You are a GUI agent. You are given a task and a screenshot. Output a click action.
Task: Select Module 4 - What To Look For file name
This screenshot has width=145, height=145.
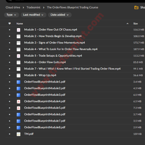[61, 49]
